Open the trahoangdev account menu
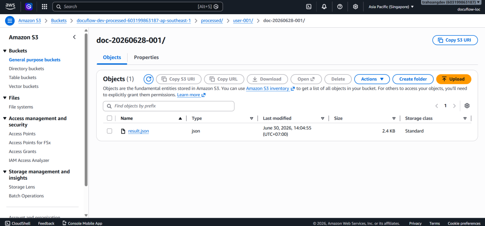This screenshot has width=485, height=226. pyautogui.click(x=451, y=2)
